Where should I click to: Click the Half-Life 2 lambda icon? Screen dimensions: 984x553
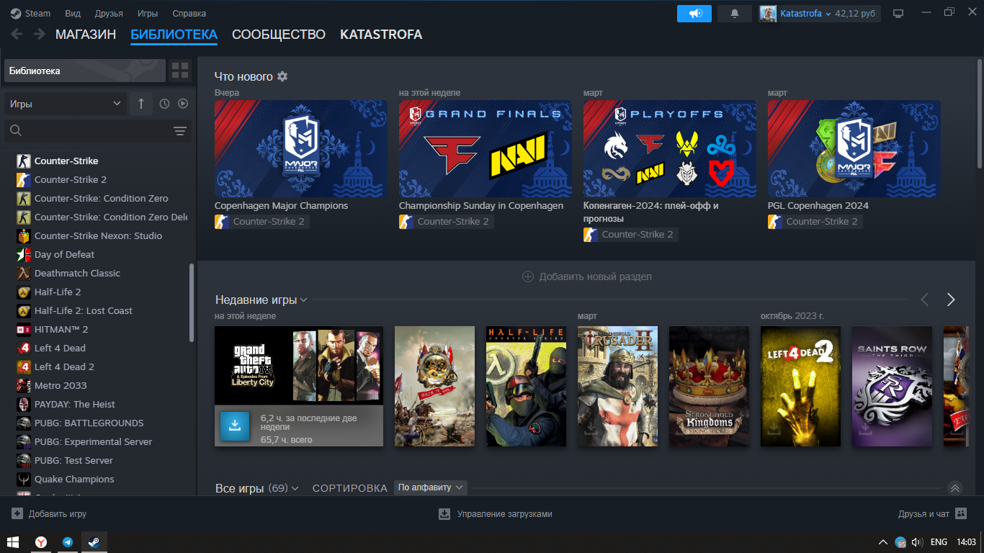coord(24,292)
